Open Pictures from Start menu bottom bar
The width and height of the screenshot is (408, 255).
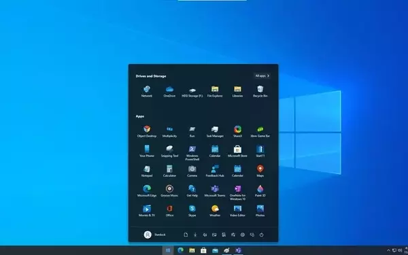214,235
